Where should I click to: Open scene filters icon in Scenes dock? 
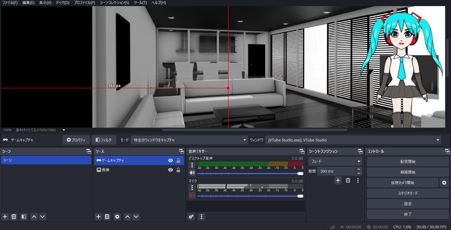click(x=24, y=217)
